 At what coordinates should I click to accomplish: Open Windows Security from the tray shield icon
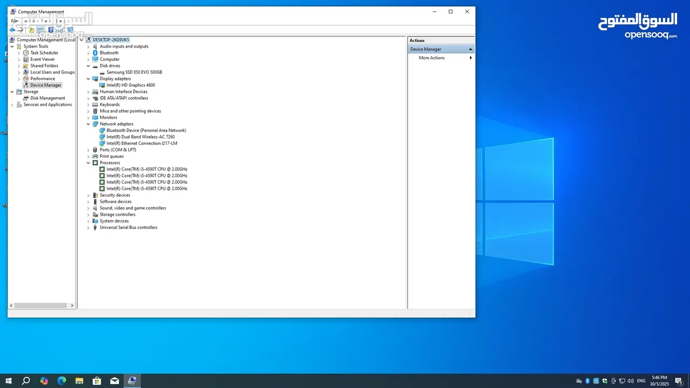pyautogui.click(x=605, y=381)
